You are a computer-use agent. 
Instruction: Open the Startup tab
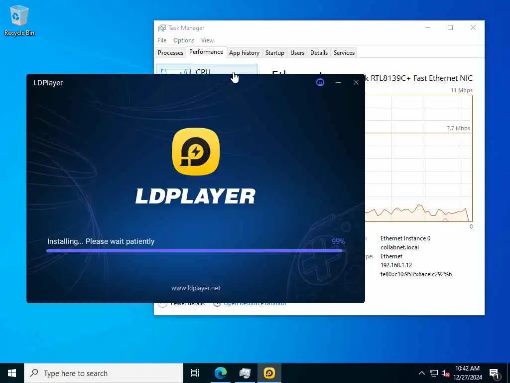[274, 53]
